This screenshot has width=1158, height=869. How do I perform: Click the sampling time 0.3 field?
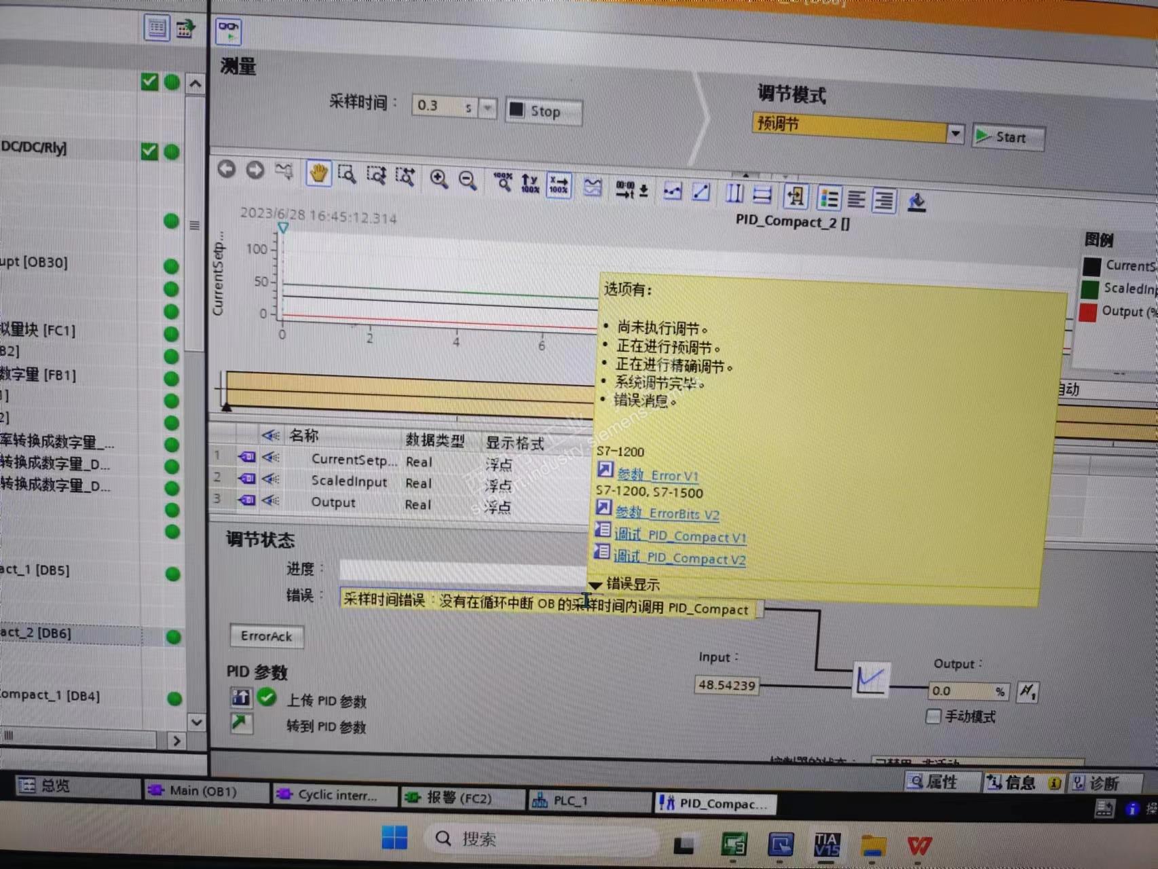tap(445, 106)
